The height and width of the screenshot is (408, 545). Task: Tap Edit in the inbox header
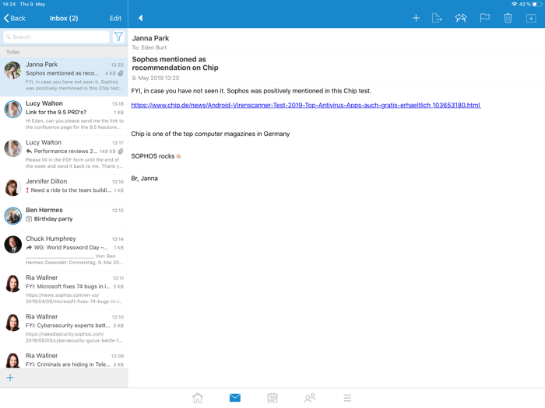click(115, 19)
